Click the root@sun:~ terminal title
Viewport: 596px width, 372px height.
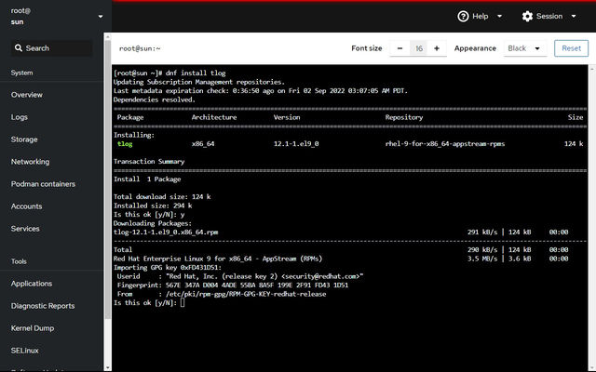pos(140,48)
